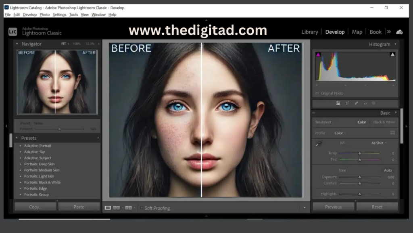Set Treatment to Color
Screen dimensions: 413x233
click(x=362, y=122)
